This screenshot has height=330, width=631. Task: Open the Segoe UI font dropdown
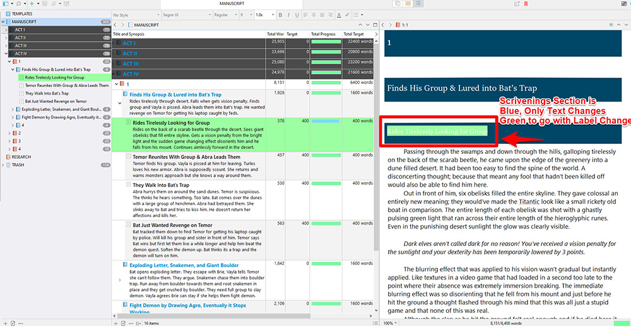187,15
